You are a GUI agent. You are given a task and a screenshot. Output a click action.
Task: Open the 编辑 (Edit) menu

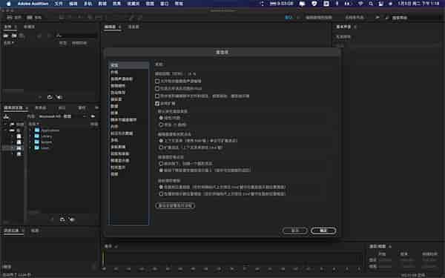coord(73,4)
